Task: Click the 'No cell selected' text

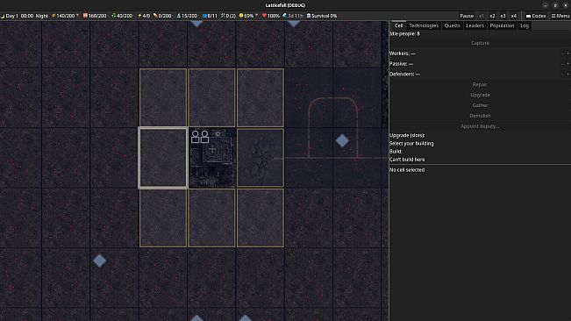Action: pos(407,170)
